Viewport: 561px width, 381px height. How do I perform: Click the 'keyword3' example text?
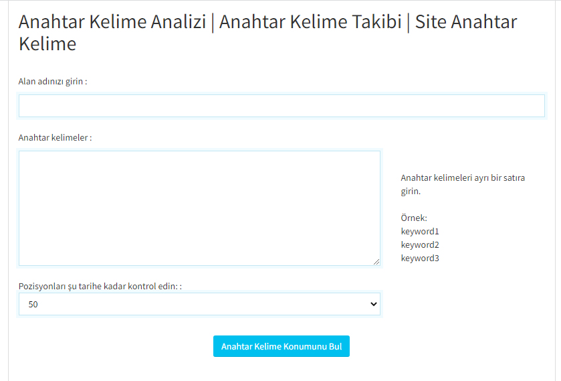point(420,258)
